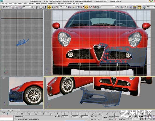Open the Modifiers menu
Viewport: 155px width, 121px height.
(x=31, y=4)
